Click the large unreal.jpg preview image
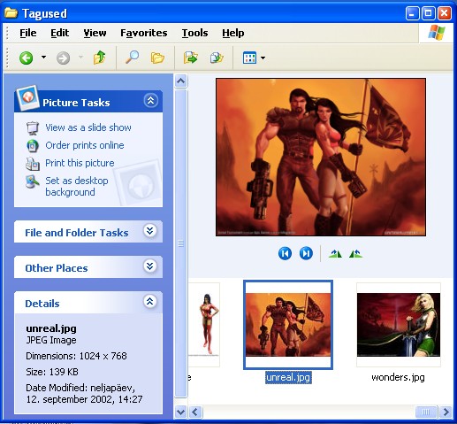Image resolution: width=457 pixels, height=424 pixels. (x=321, y=157)
